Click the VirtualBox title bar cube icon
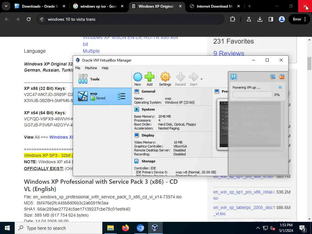Viewport: 312px width, 234px height. point(78,60)
